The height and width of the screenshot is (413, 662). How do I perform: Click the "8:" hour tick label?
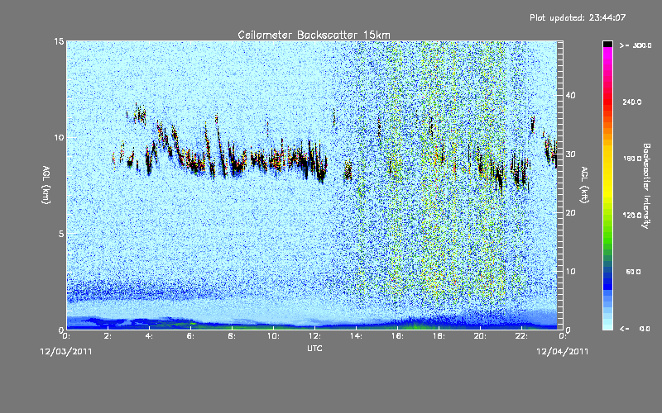click(232, 336)
